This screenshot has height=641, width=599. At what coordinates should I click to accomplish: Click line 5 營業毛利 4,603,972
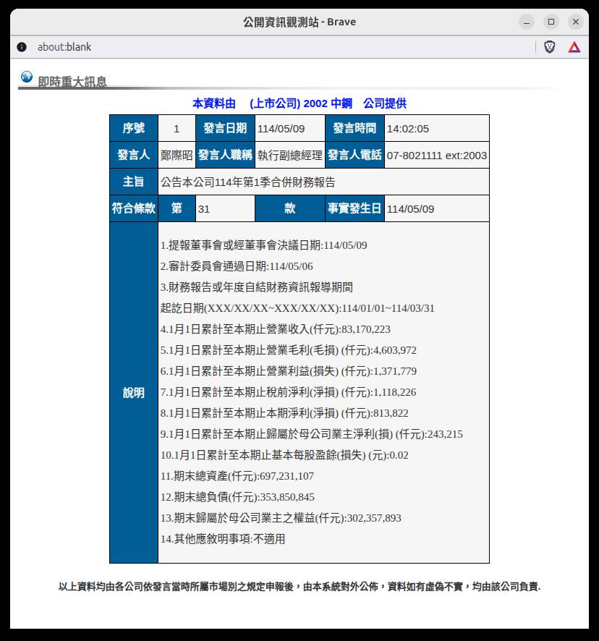[288, 350]
